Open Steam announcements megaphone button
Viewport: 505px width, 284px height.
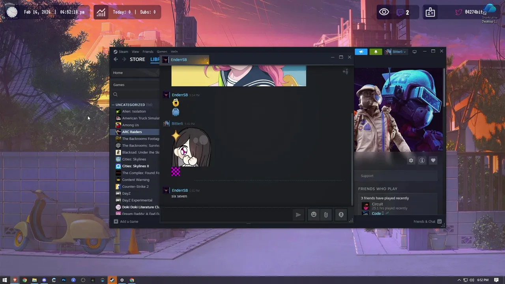click(x=361, y=52)
